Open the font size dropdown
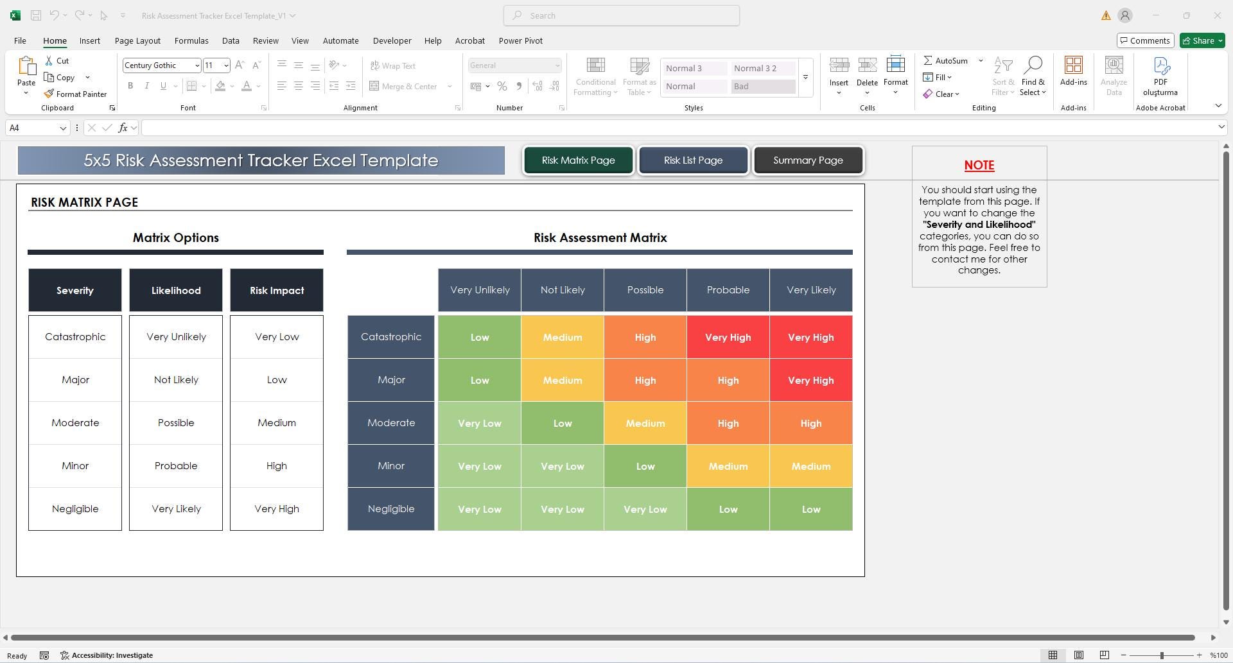This screenshot has width=1233, height=663. [x=225, y=65]
